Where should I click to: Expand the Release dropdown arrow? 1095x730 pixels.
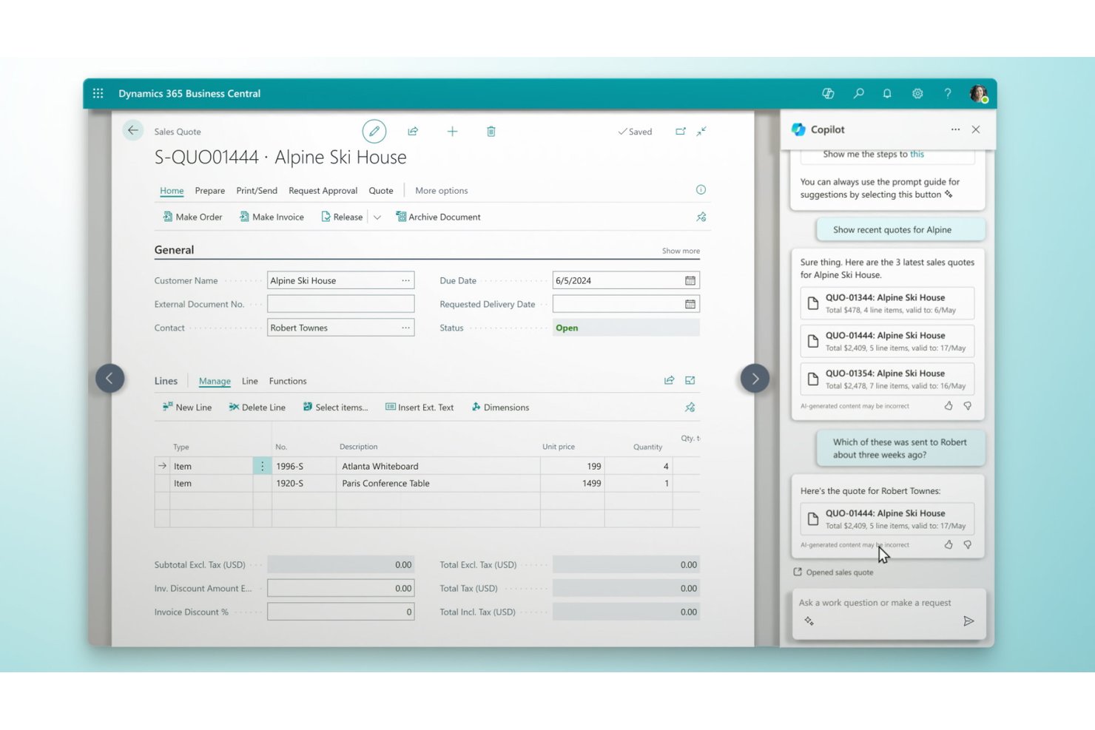coord(377,217)
